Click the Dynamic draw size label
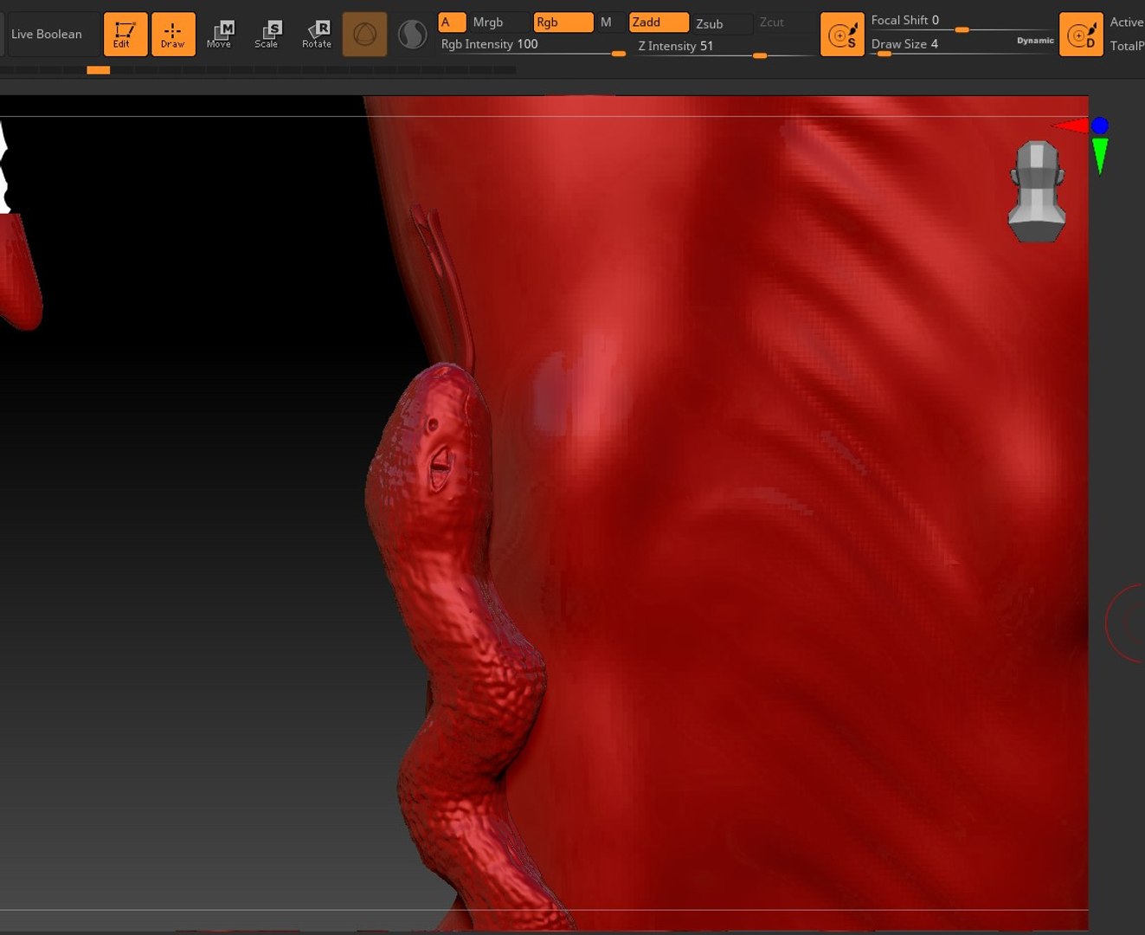 (1035, 41)
